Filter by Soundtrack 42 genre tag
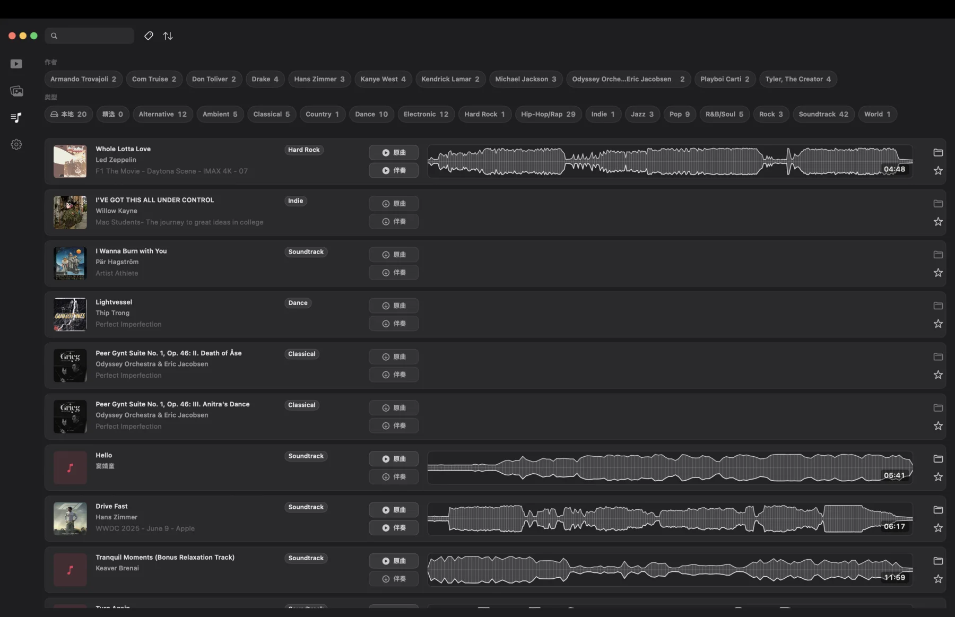This screenshot has height=617, width=955. pos(823,114)
